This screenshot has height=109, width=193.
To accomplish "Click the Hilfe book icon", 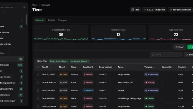I will [133, 10].
